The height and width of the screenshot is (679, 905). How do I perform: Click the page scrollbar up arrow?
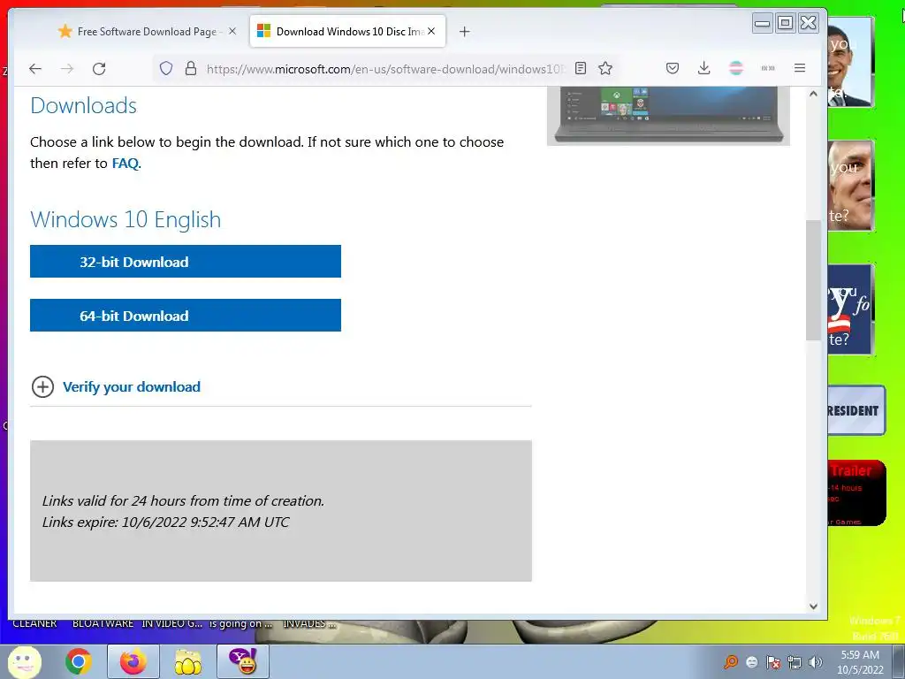click(813, 94)
